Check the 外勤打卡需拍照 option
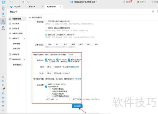The image size is (158, 114). [x=50, y=94]
